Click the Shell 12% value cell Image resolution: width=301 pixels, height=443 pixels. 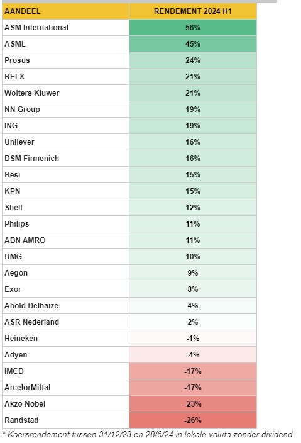(x=193, y=208)
